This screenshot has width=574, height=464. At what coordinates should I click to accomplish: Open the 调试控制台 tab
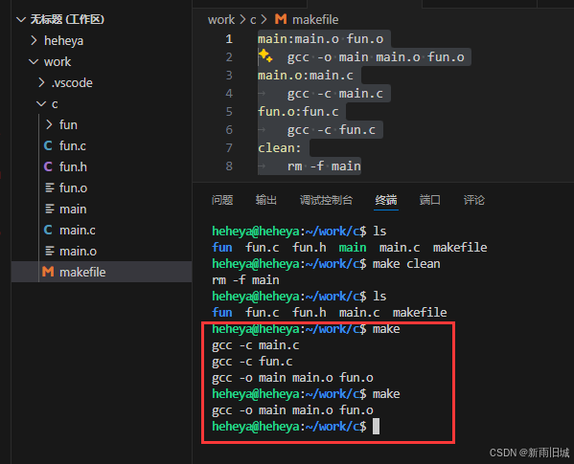pos(326,200)
